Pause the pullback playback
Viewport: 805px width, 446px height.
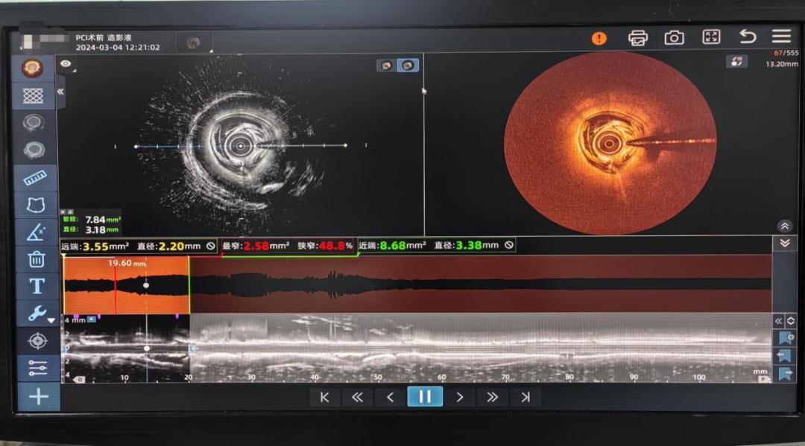[x=425, y=396]
